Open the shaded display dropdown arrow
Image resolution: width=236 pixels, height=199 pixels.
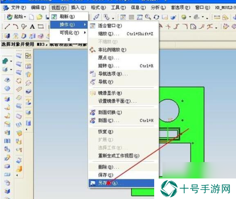tap(190, 17)
